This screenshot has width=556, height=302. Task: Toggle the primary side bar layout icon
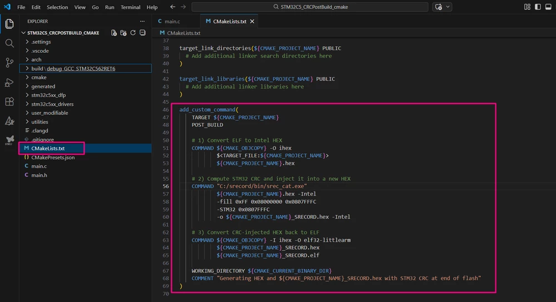(538, 7)
